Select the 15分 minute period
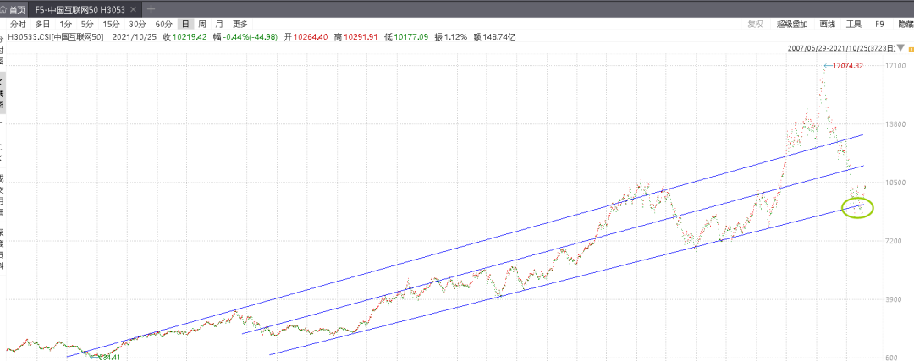The image size is (914, 361). point(111,24)
